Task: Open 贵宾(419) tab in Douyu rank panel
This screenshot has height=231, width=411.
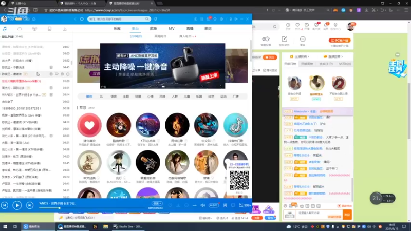Action: [x=326, y=64]
